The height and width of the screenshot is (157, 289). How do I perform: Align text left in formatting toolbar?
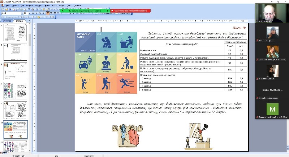coord(48,13)
